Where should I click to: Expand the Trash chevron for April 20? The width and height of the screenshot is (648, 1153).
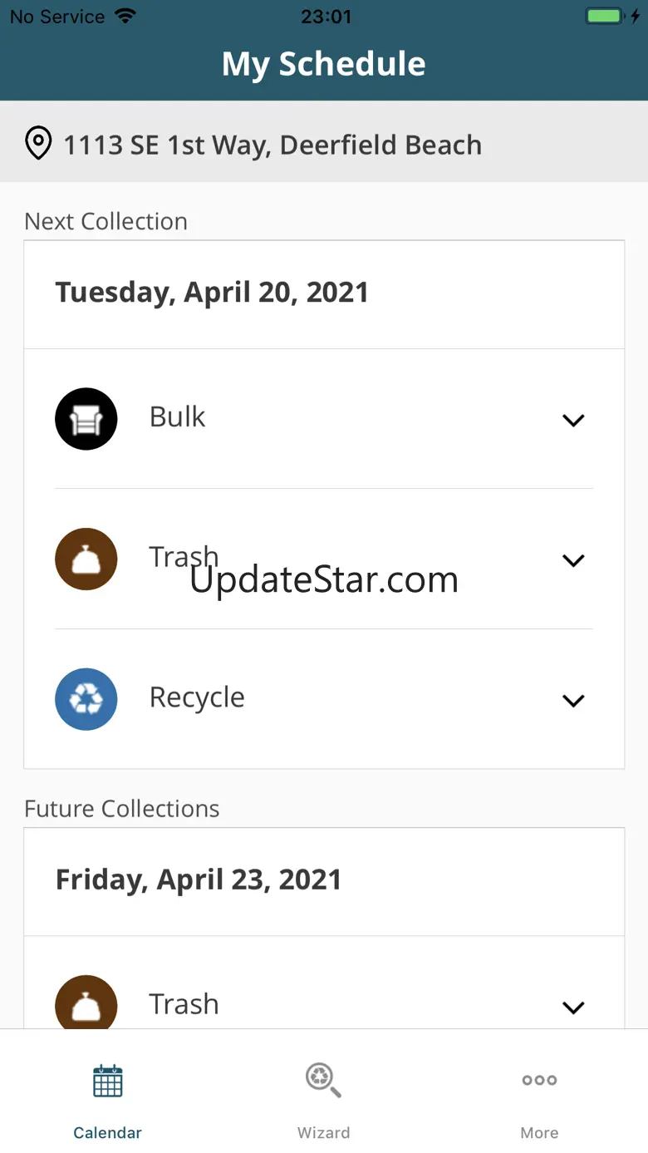573,560
